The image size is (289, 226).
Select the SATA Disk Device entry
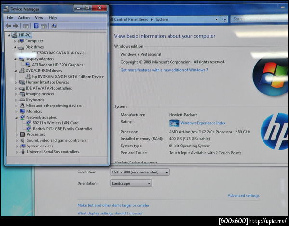59,53
